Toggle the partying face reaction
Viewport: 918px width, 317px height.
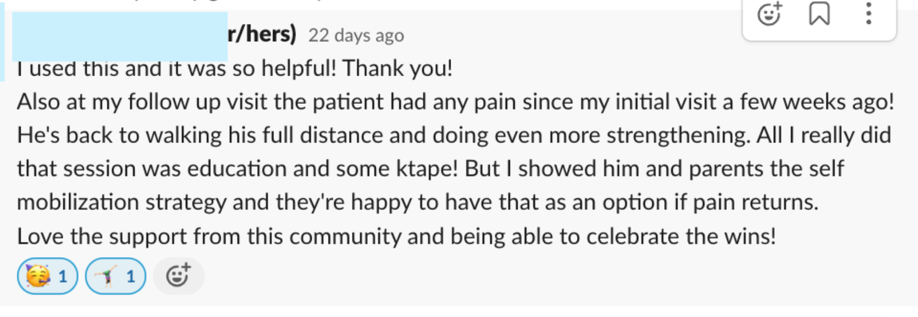(x=47, y=276)
